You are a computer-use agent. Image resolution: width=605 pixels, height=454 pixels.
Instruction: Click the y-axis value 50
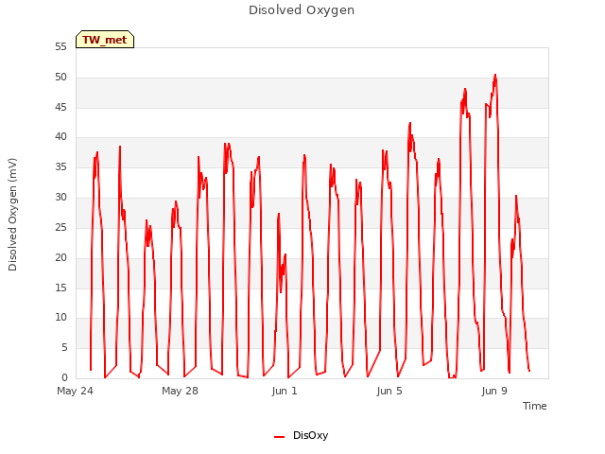pos(60,78)
